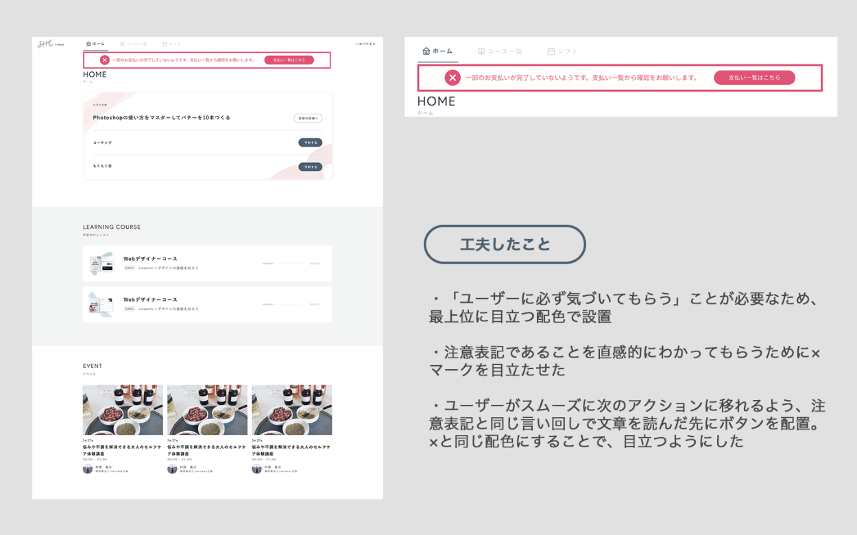Click the HOME heading in the full-page mockup
Image resolution: width=857 pixels, height=535 pixels.
pos(95,75)
